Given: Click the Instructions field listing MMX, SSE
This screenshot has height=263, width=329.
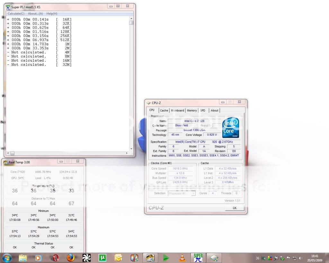Looking at the screenshot, I should coord(204,156).
